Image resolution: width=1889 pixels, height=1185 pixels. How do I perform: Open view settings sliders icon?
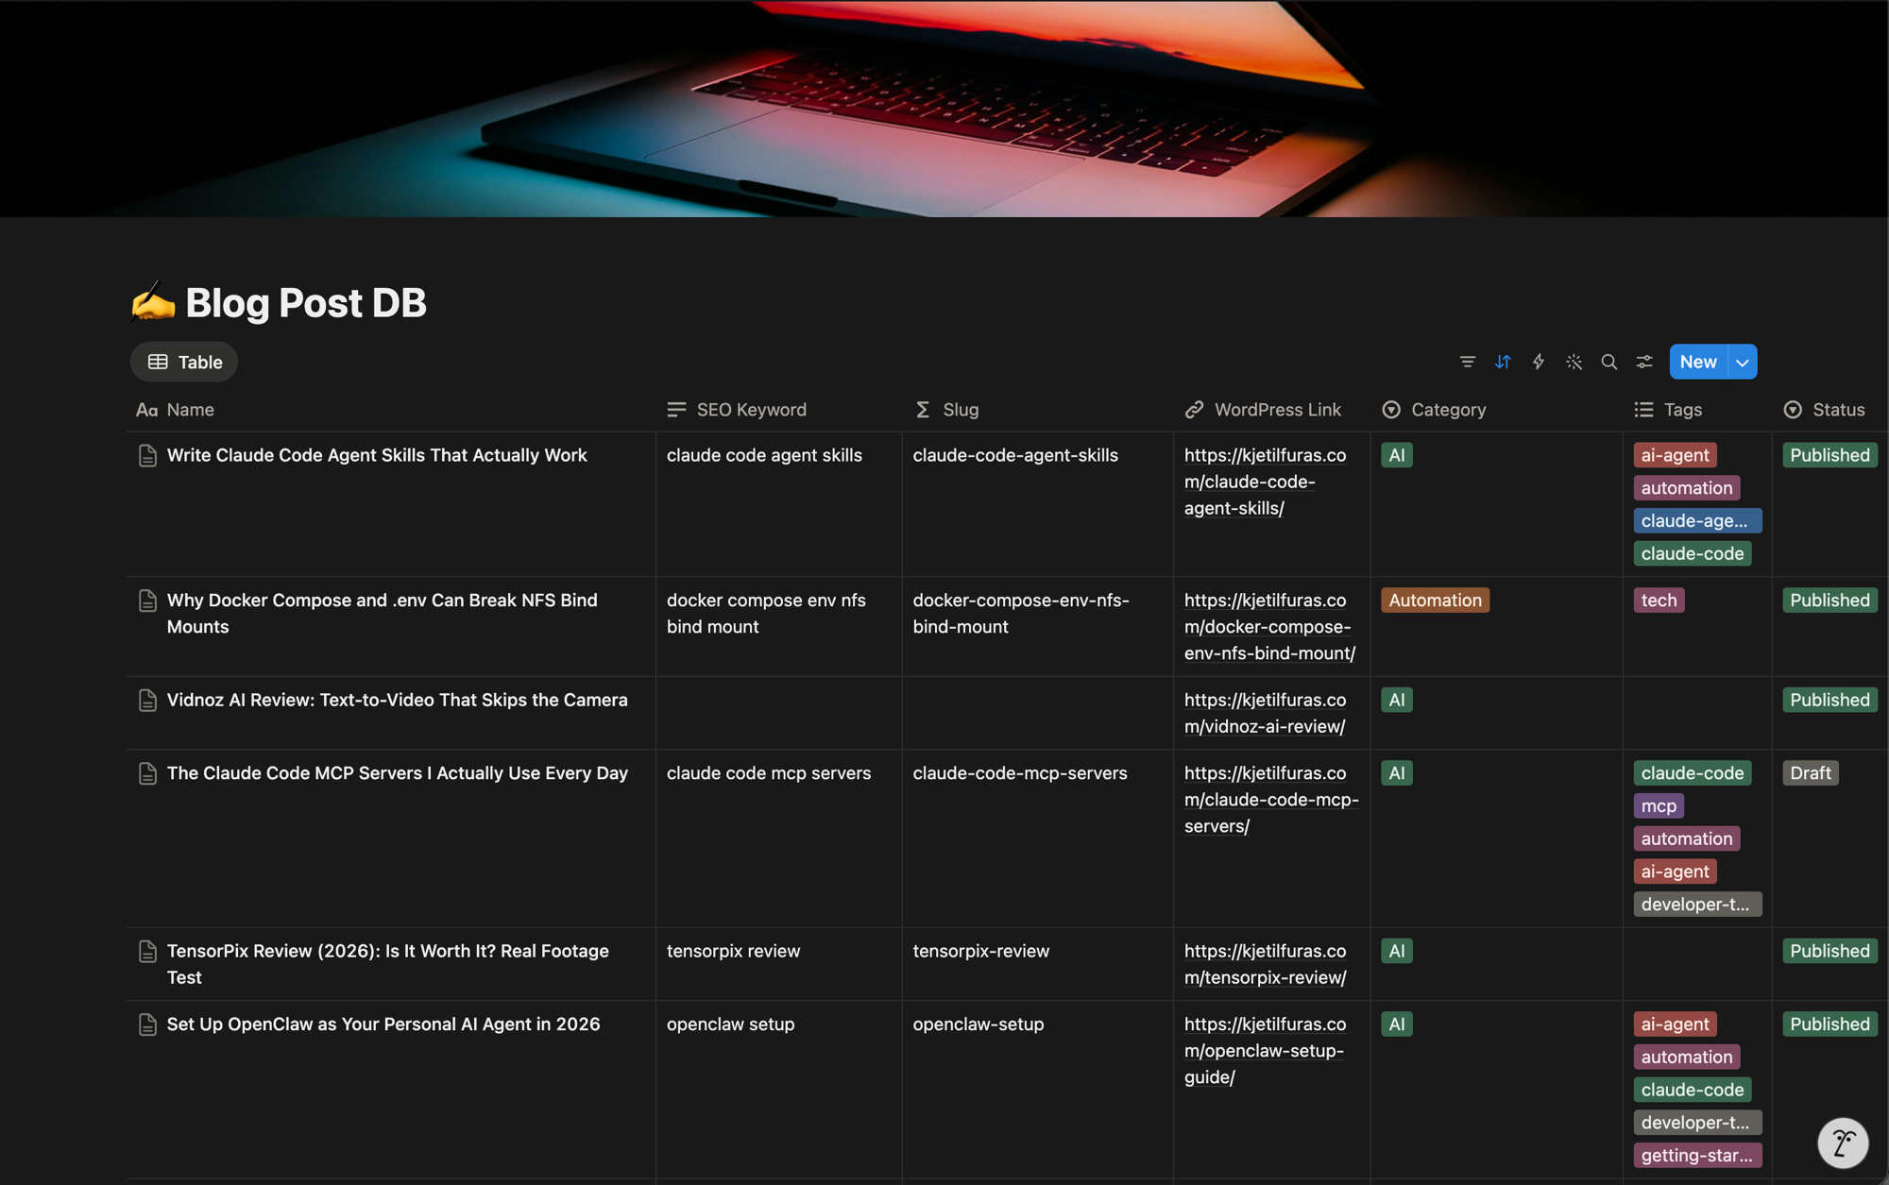[x=1644, y=362]
